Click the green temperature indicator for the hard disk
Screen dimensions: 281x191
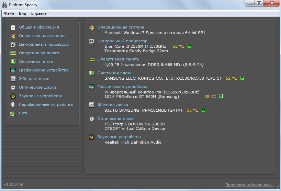pyautogui.click(x=203, y=110)
